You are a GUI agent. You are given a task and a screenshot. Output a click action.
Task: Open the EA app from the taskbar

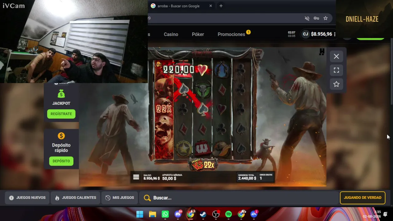[254, 214]
